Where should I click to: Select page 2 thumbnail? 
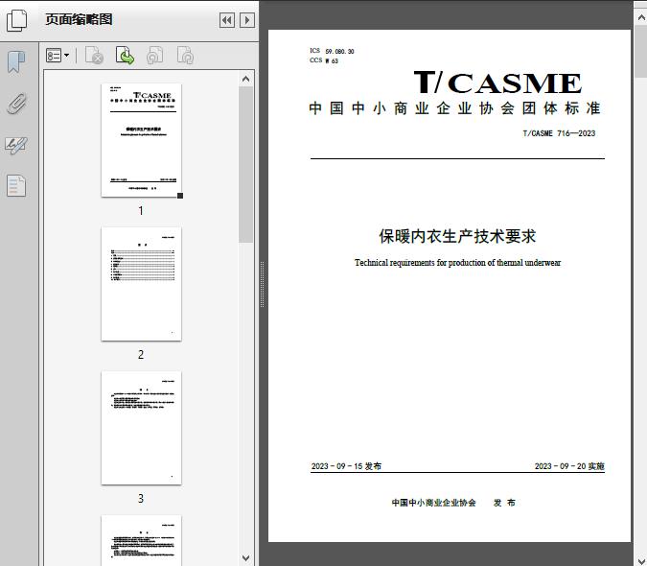(141, 284)
